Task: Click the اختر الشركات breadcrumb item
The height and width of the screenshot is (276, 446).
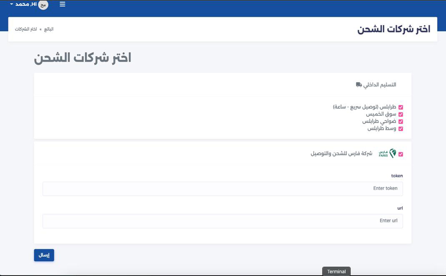Action: click(x=26, y=29)
